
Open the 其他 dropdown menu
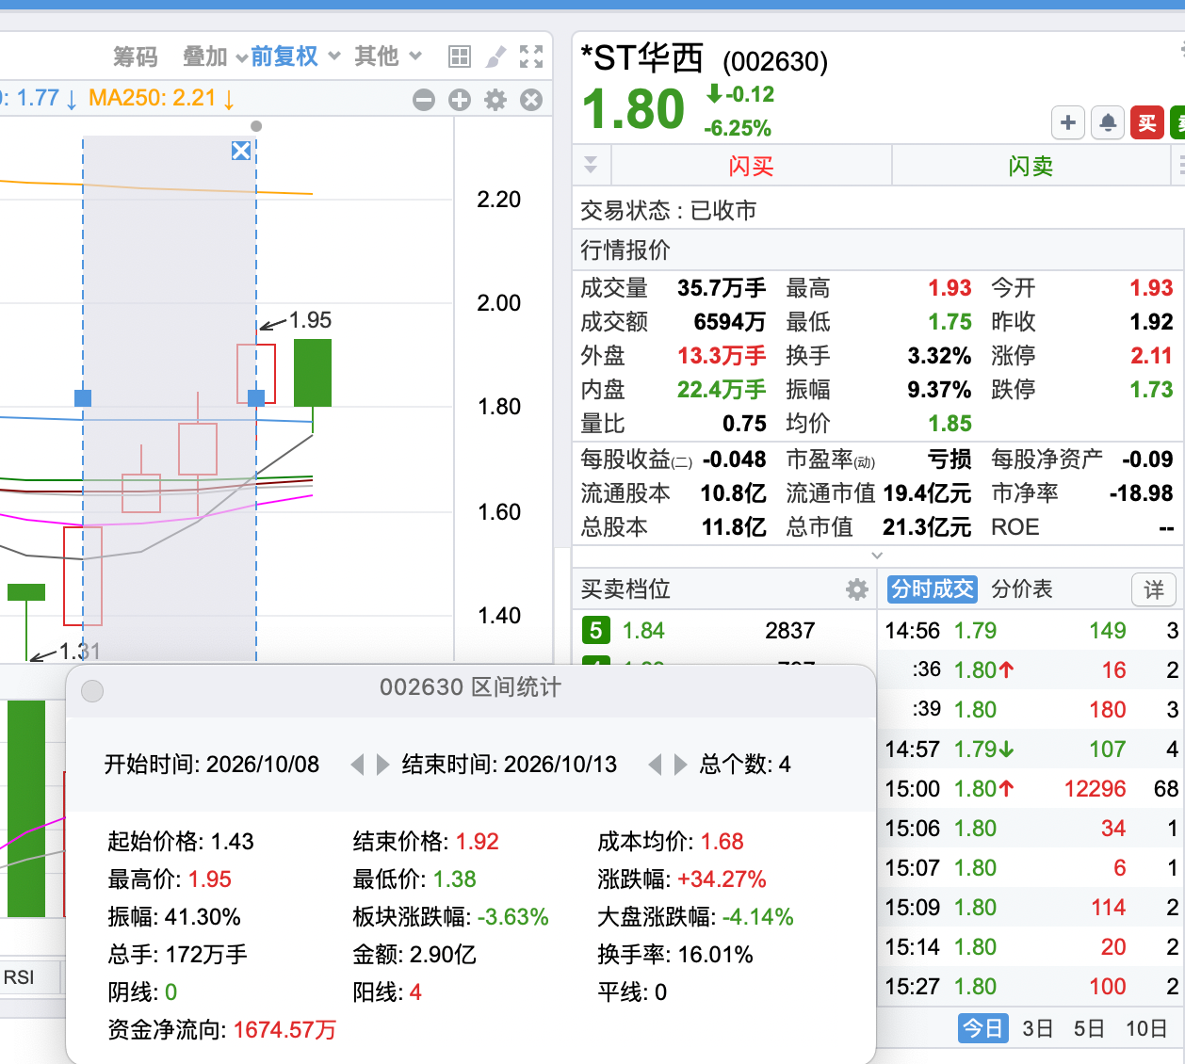tap(387, 56)
